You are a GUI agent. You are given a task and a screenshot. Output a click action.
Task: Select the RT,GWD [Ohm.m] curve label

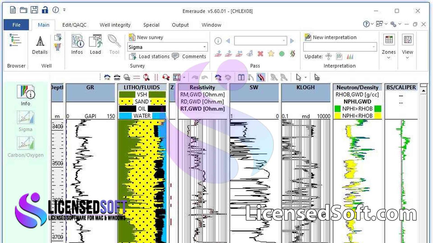coord(203,109)
